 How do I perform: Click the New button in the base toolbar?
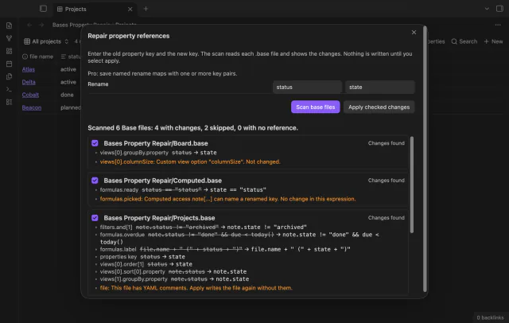click(493, 41)
